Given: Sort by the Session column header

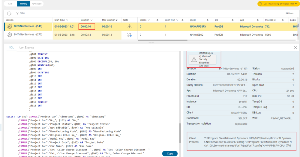Looking at the screenshot, I should click(x=10, y=20).
